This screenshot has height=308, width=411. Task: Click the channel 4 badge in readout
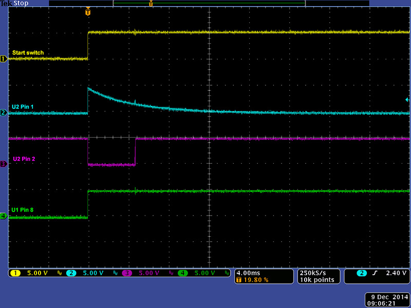(183, 273)
